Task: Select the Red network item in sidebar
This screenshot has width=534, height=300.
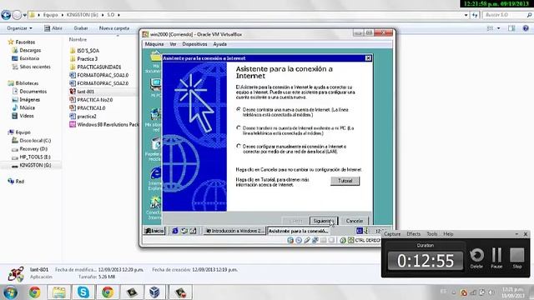Action: 20,182
